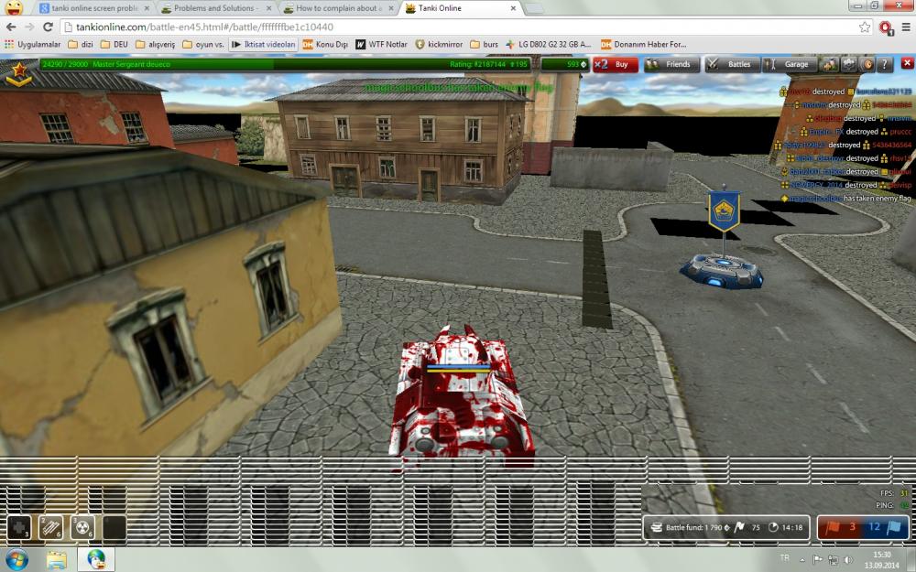Screen dimensions: 916x572
Task: Open Action Center flag icon
Action: click(817, 560)
